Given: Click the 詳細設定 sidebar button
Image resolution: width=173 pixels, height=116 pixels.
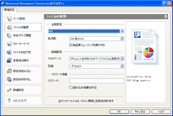Looking at the screenshot, I should pos(23,90).
